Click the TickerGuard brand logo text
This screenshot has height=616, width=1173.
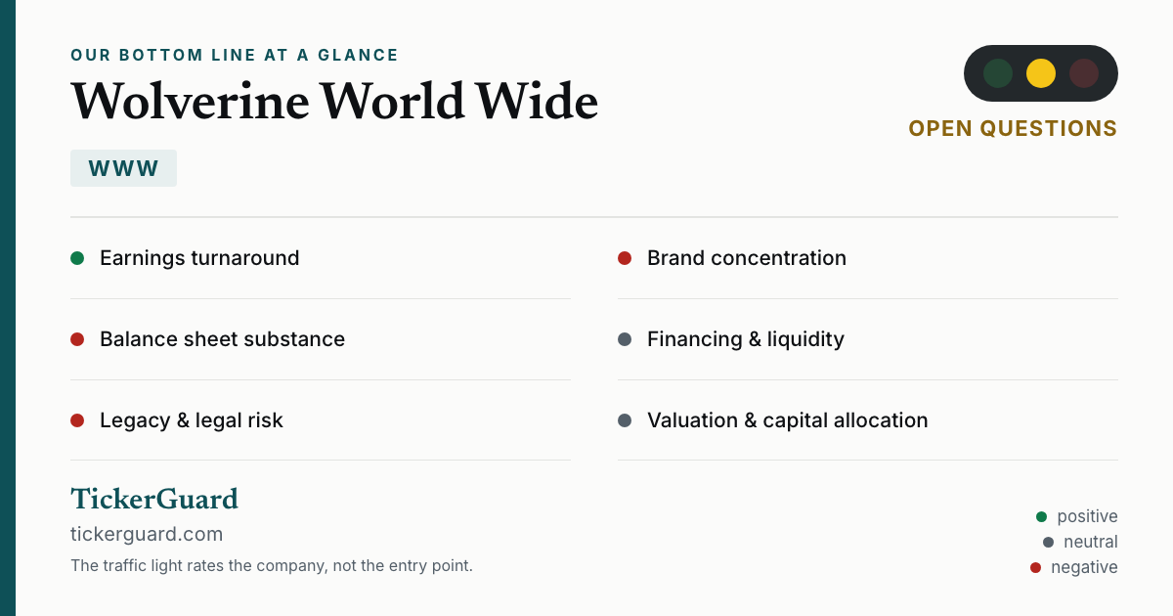point(154,499)
